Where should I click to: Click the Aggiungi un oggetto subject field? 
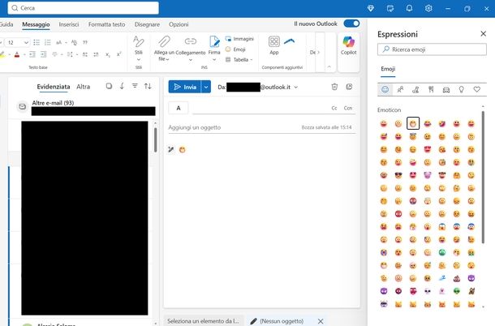234,127
